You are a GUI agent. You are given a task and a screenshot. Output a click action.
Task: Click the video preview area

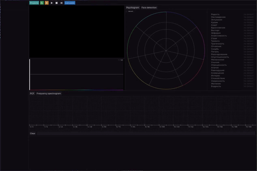pos(76,32)
